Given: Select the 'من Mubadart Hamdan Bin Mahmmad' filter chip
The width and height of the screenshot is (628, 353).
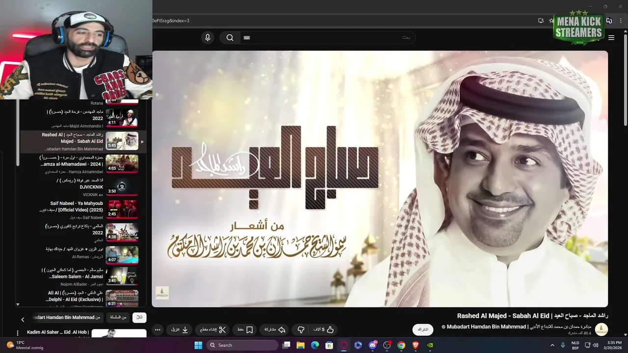Looking at the screenshot, I should click(67, 317).
